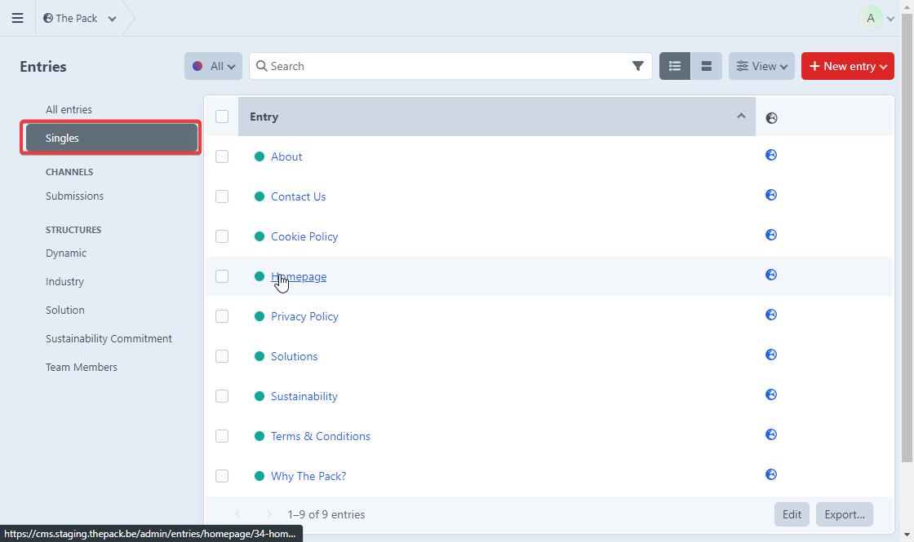
Task: Click the Export button
Action: (844, 514)
